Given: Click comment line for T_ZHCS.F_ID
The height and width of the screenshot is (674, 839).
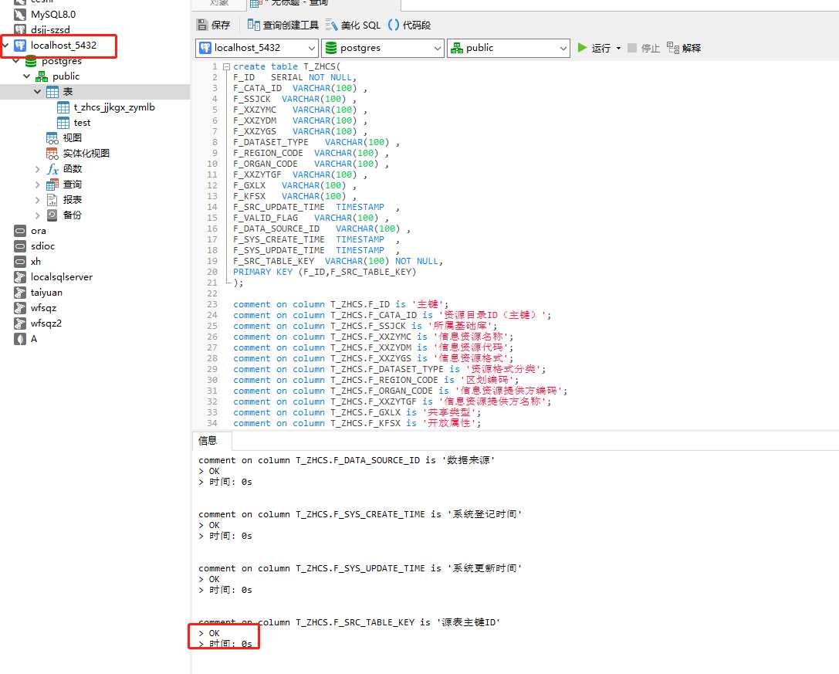Looking at the screenshot, I should (341, 305).
